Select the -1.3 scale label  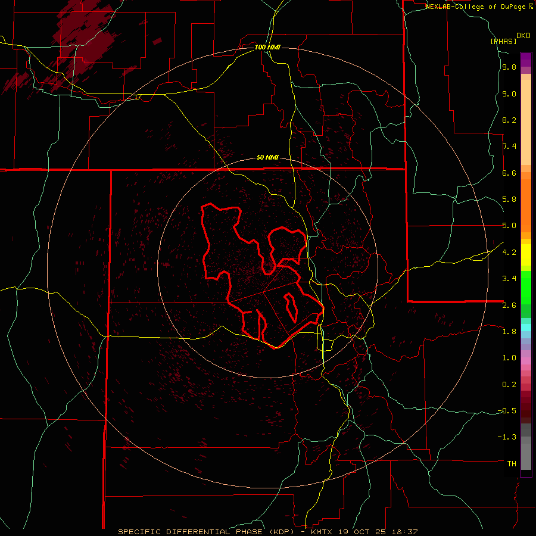coord(507,437)
